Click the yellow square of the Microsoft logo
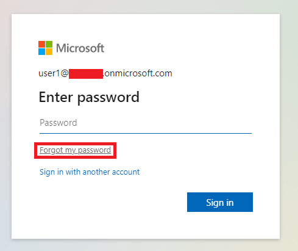This screenshot has width=298, height=251. pos(49,51)
